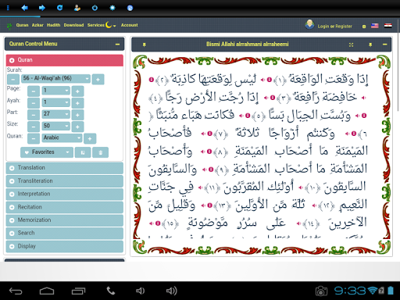Collapse the open Quran accordion section
Image resolution: width=400 pixels, height=300 pixels.
[64, 60]
